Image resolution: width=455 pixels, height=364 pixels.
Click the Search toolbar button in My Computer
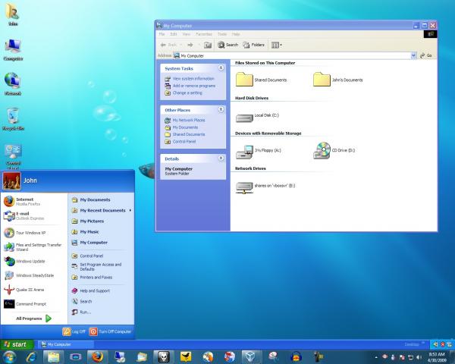(x=228, y=45)
